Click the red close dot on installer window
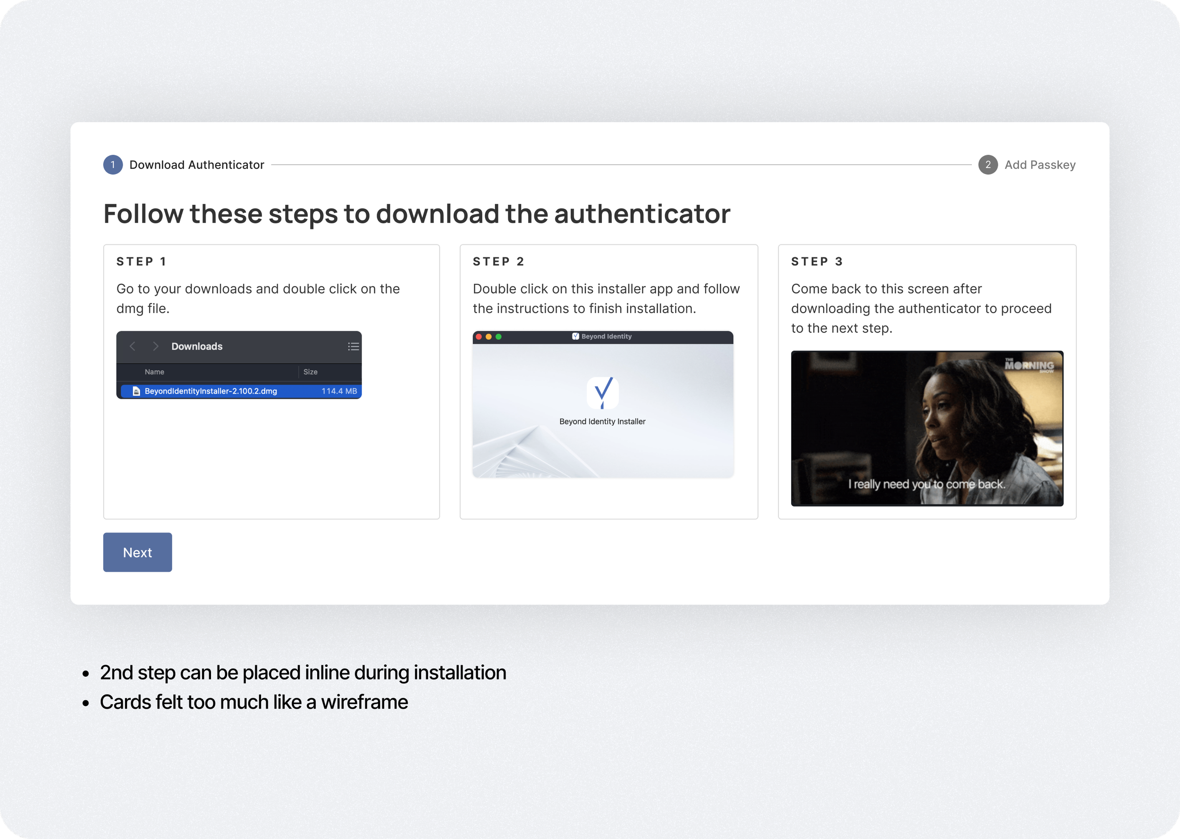Image resolution: width=1180 pixels, height=839 pixels. coord(479,337)
